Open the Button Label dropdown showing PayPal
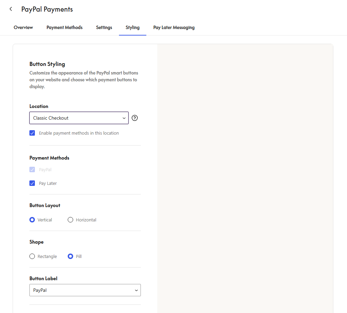The width and height of the screenshot is (347, 313). 85,290
